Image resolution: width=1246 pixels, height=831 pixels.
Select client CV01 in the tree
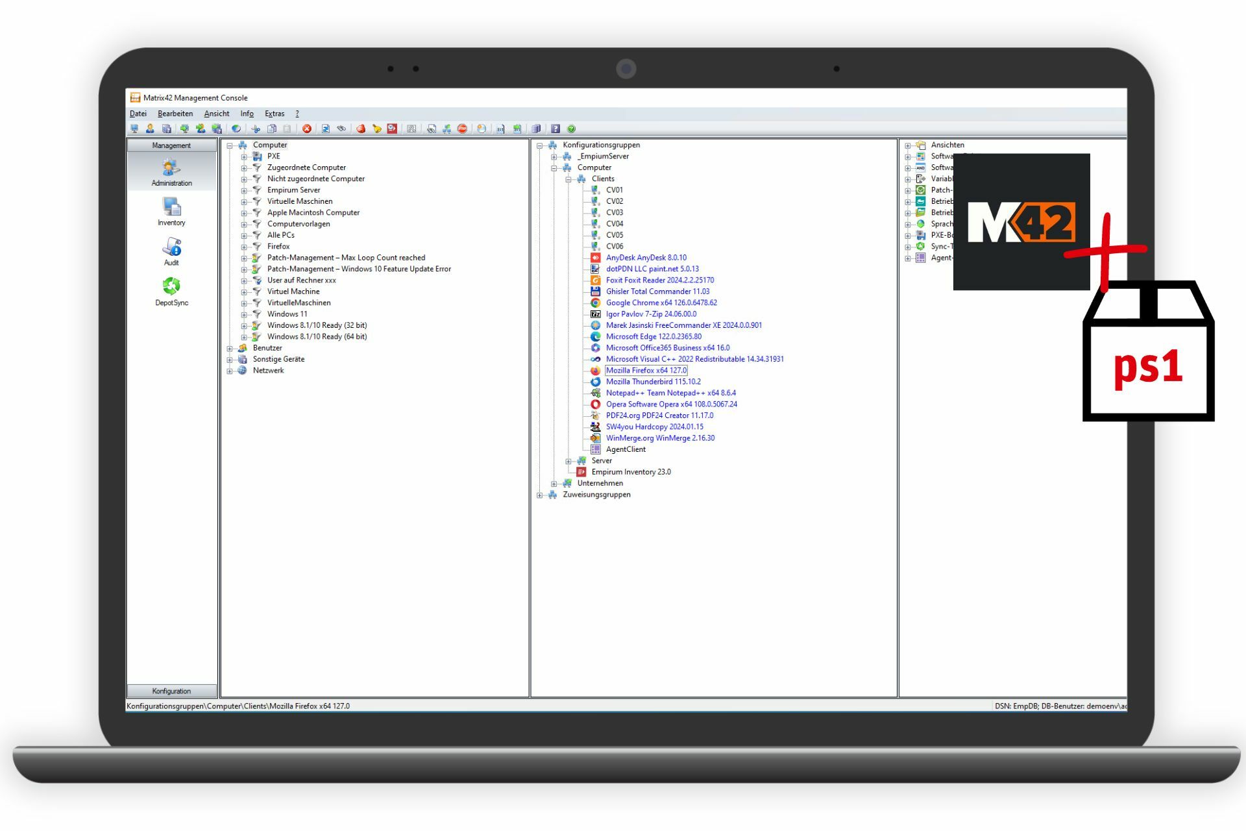pyautogui.click(x=615, y=190)
